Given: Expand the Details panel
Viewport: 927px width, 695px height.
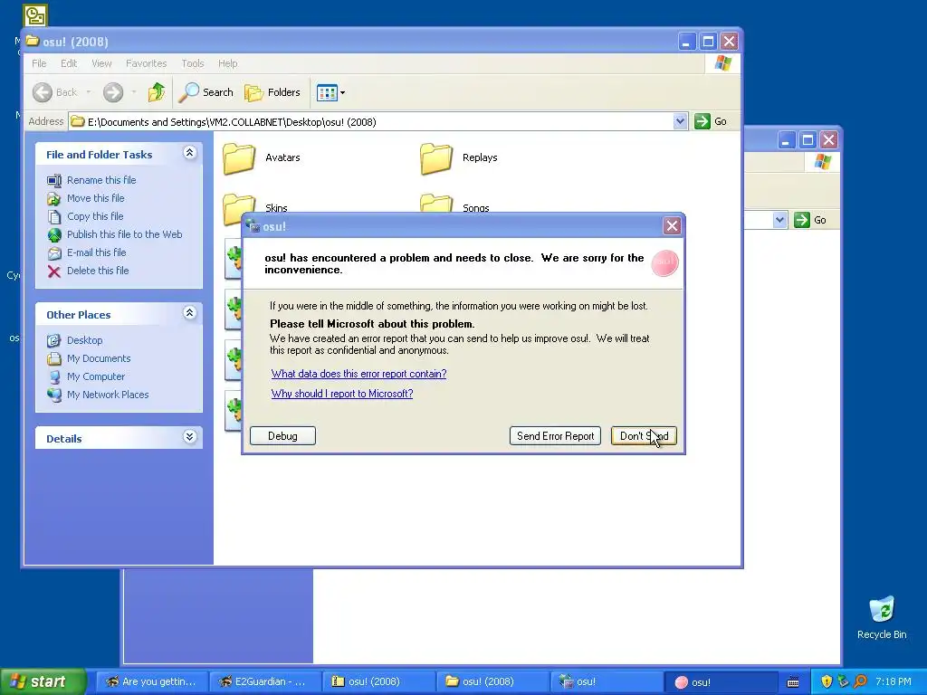Looking at the screenshot, I should coord(189,437).
